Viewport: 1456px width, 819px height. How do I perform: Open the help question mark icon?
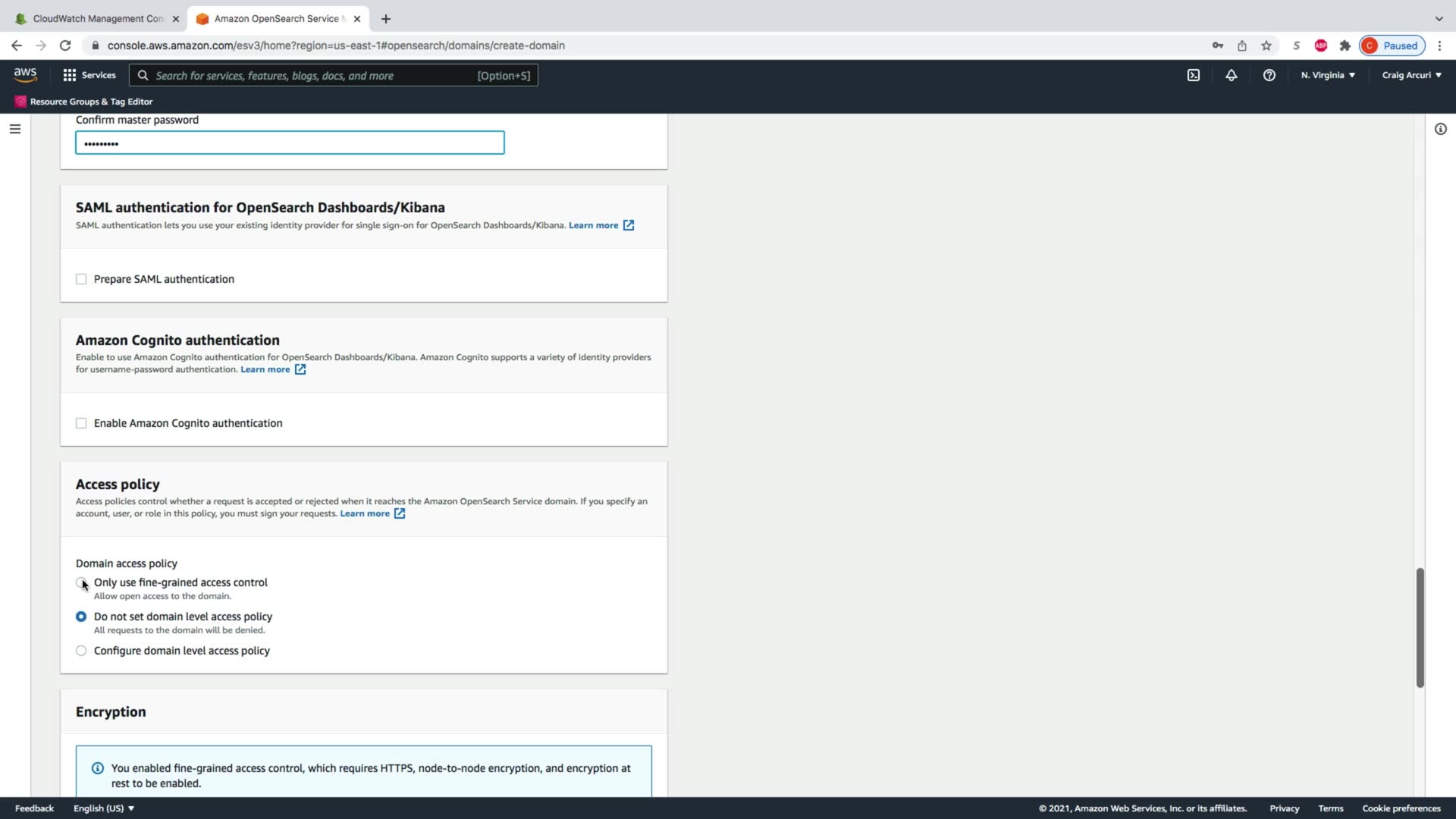tap(1269, 75)
